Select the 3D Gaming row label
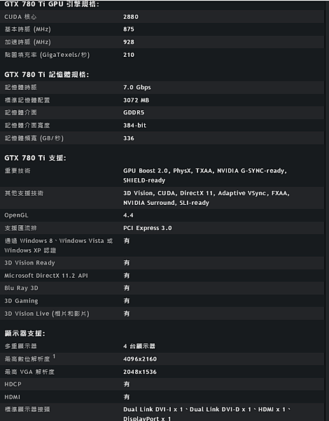This screenshot has width=329, height=421. coord(21,301)
